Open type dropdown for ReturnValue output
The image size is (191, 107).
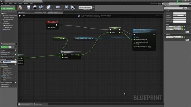[x=177, y=37]
